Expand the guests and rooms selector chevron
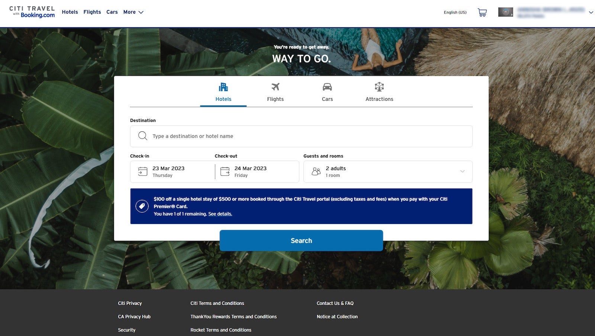The height and width of the screenshot is (336, 595). click(x=462, y=172)
